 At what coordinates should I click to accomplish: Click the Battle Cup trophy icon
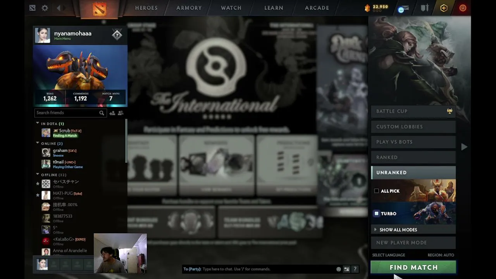449,111
